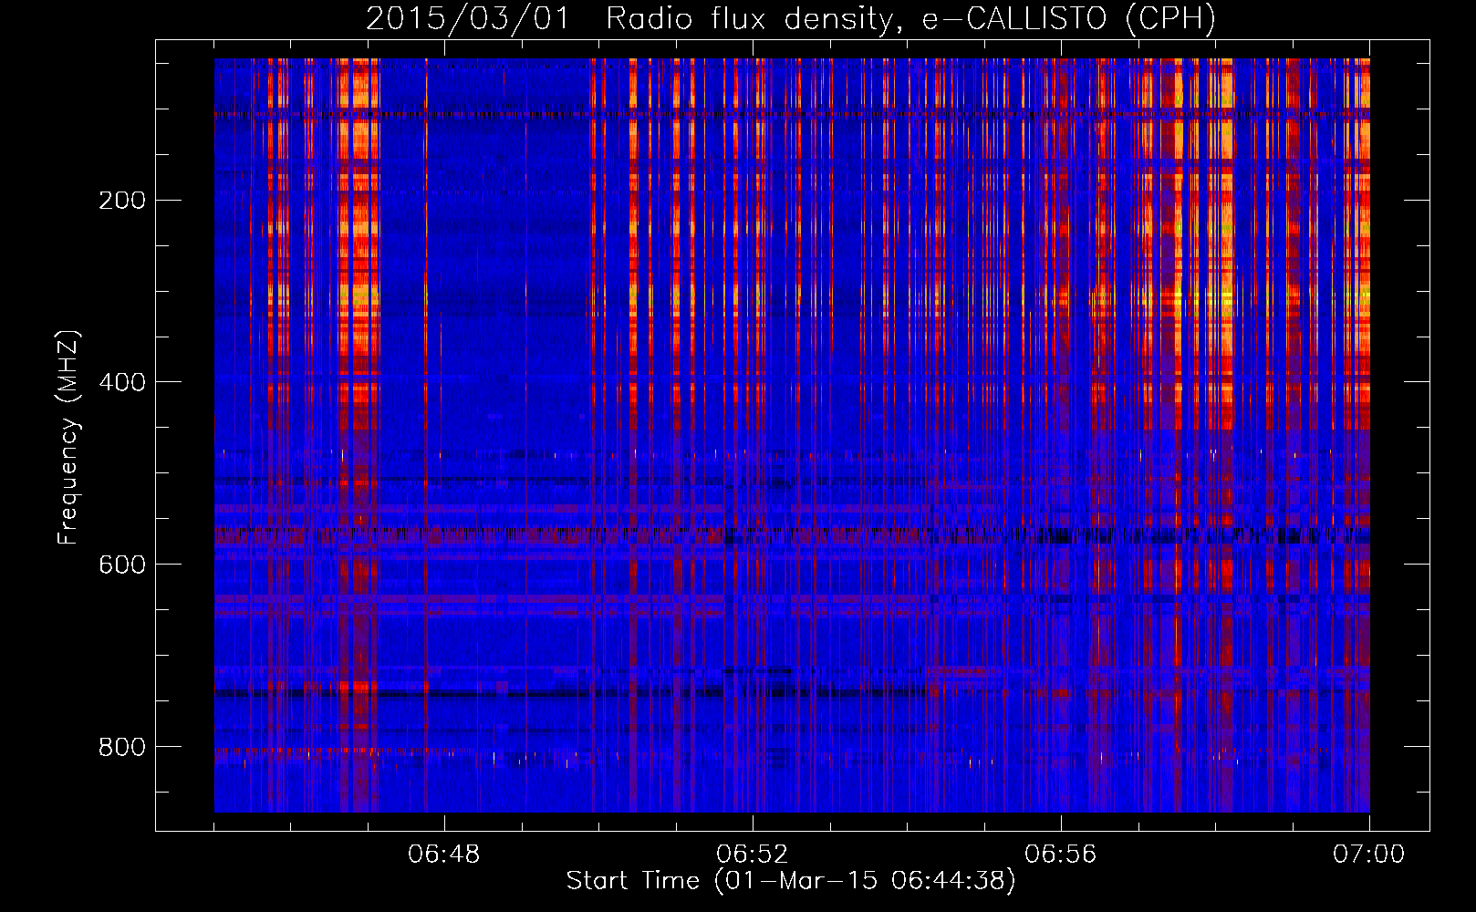The image size is (1476, 912).
Task: Click the '06:52' time tick label
Action: click(x=753, y=855)
